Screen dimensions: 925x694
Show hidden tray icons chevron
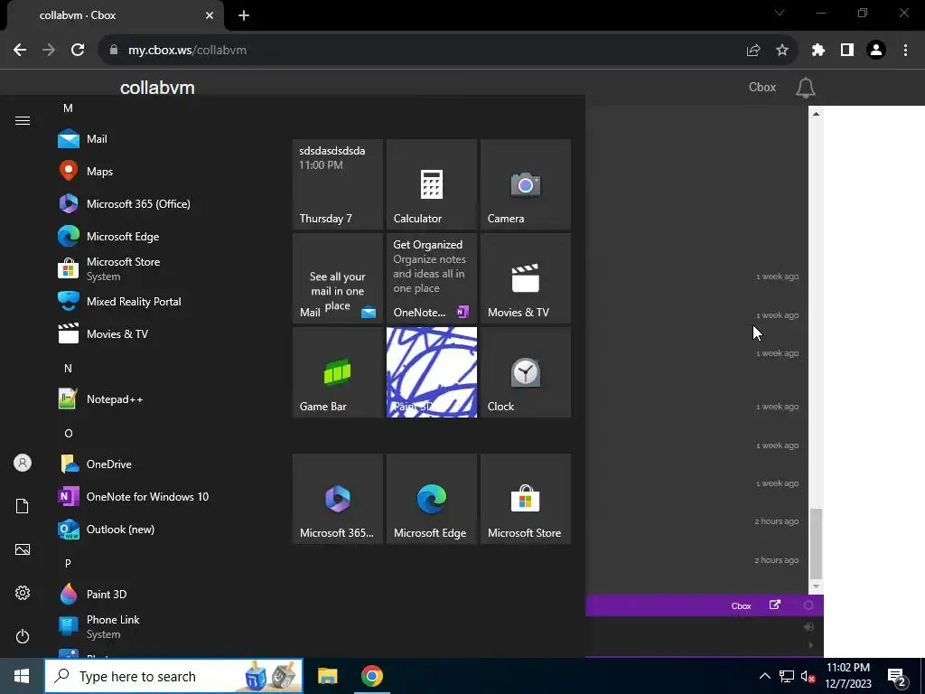point(764,676)
